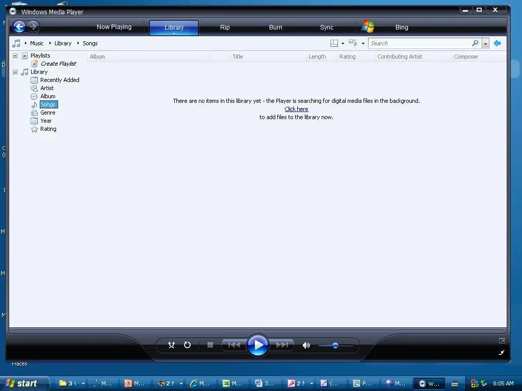Image resolution: width=522 pixels, height=391 pixels.
Task: Click the Word taskbar button
Action: [x=265, y=383]
